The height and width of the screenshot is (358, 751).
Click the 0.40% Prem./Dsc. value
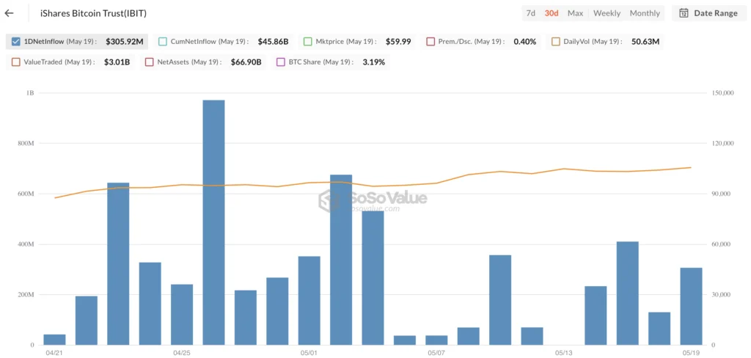pyautogui.click(x=525, y=42)
